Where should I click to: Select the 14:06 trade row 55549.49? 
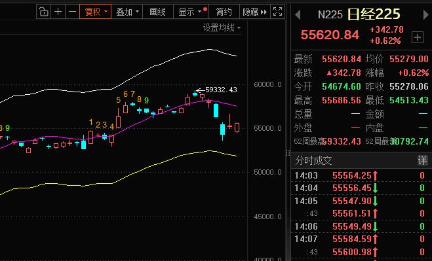click(361, 226)
